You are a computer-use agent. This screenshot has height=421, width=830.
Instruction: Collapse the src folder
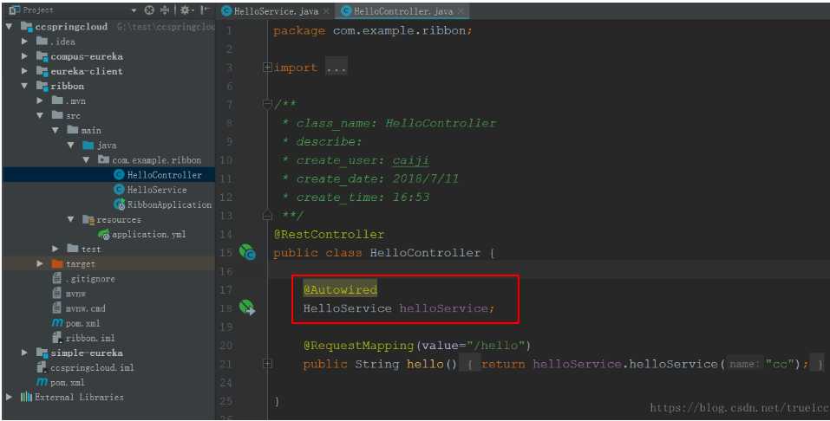click(x=40, y=115)
